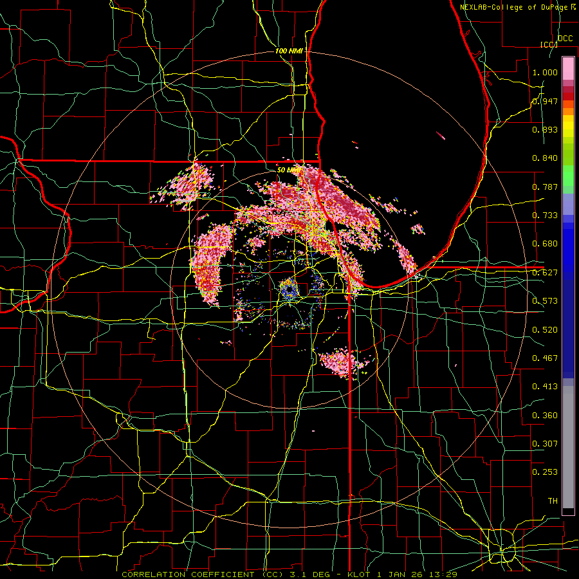Click the 0.307 legend value

click(545, 444)
